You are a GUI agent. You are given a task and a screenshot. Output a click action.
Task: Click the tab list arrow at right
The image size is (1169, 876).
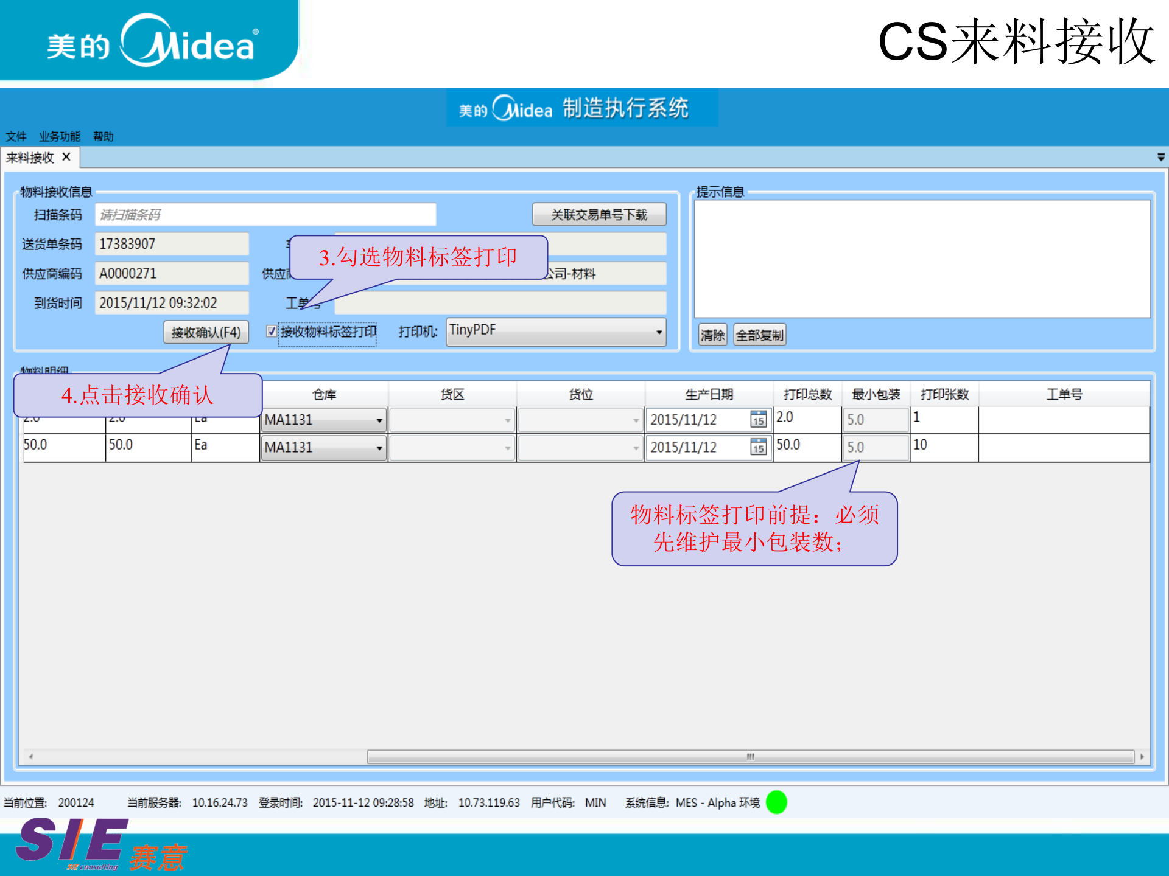coord(1160,157)
